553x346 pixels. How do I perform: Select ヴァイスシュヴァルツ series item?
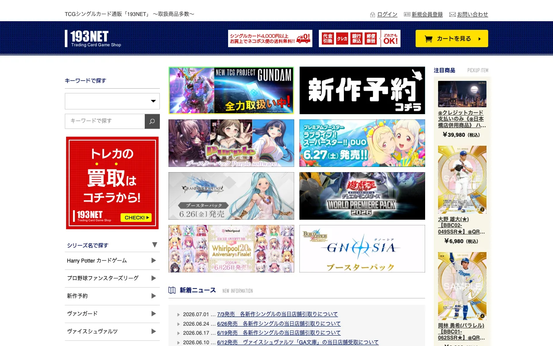pyautogui.click(x=112, y=332)
